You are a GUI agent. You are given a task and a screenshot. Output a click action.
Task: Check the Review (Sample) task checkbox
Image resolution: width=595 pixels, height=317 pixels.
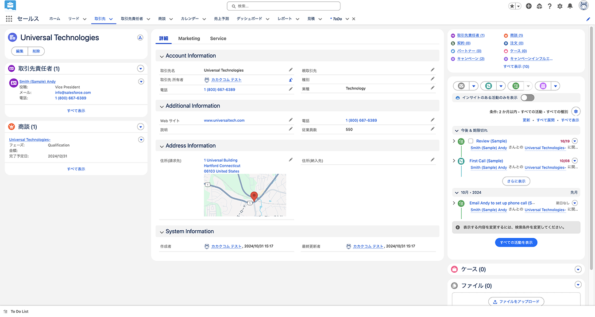tap(471, 141)
